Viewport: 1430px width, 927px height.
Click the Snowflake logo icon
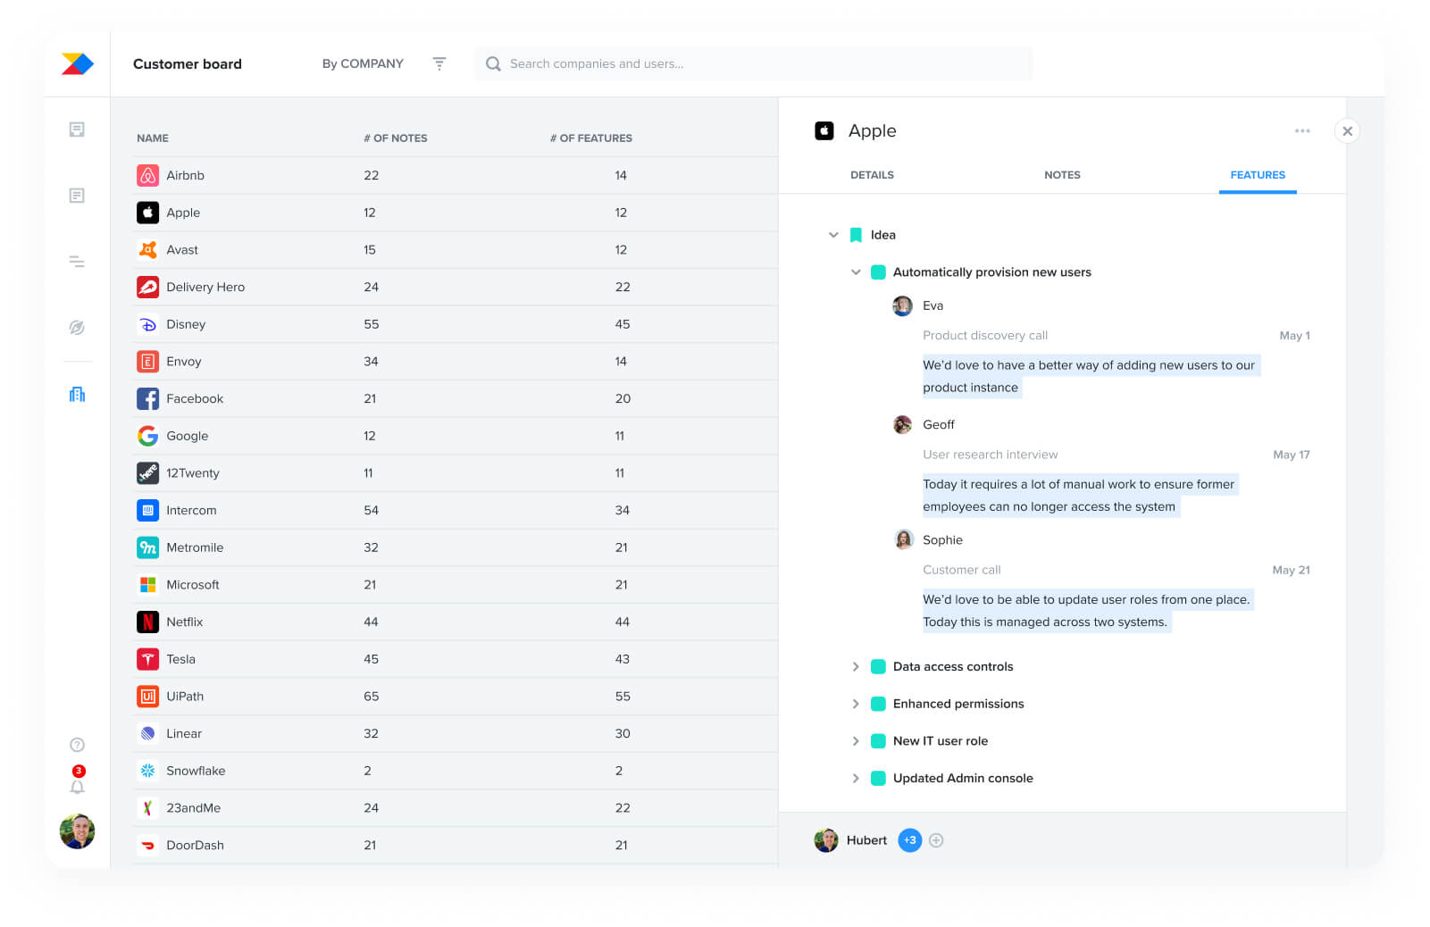(147, 771)
